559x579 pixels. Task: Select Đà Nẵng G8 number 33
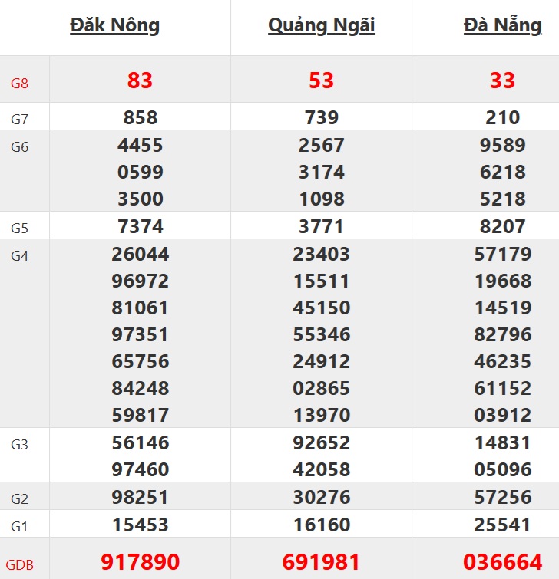[502, 81]
